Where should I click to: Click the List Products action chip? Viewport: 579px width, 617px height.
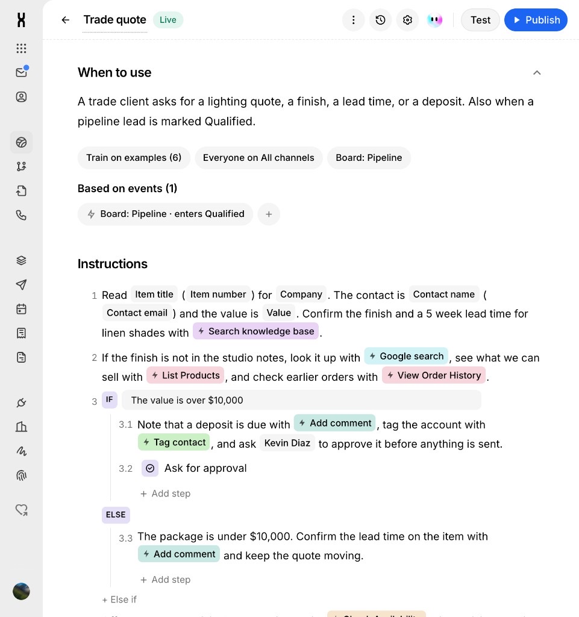coord(185,375)
